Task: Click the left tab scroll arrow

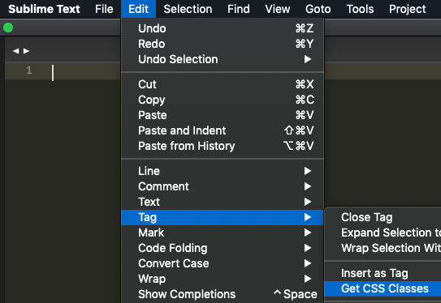Action: [16, 51]
